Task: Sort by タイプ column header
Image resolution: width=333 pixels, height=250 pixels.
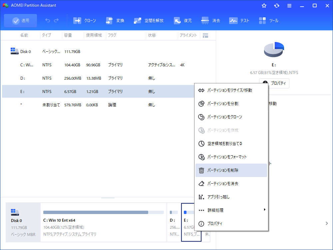Action: pos(46,35)
